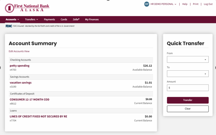The height and width of the screenshot is (135, 216).
Task: Open the To account dropdown
Action: [188, 74]
